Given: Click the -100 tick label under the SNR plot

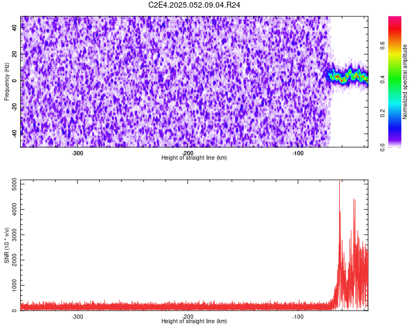Looking at the screenshot, I should coord(298,317).
